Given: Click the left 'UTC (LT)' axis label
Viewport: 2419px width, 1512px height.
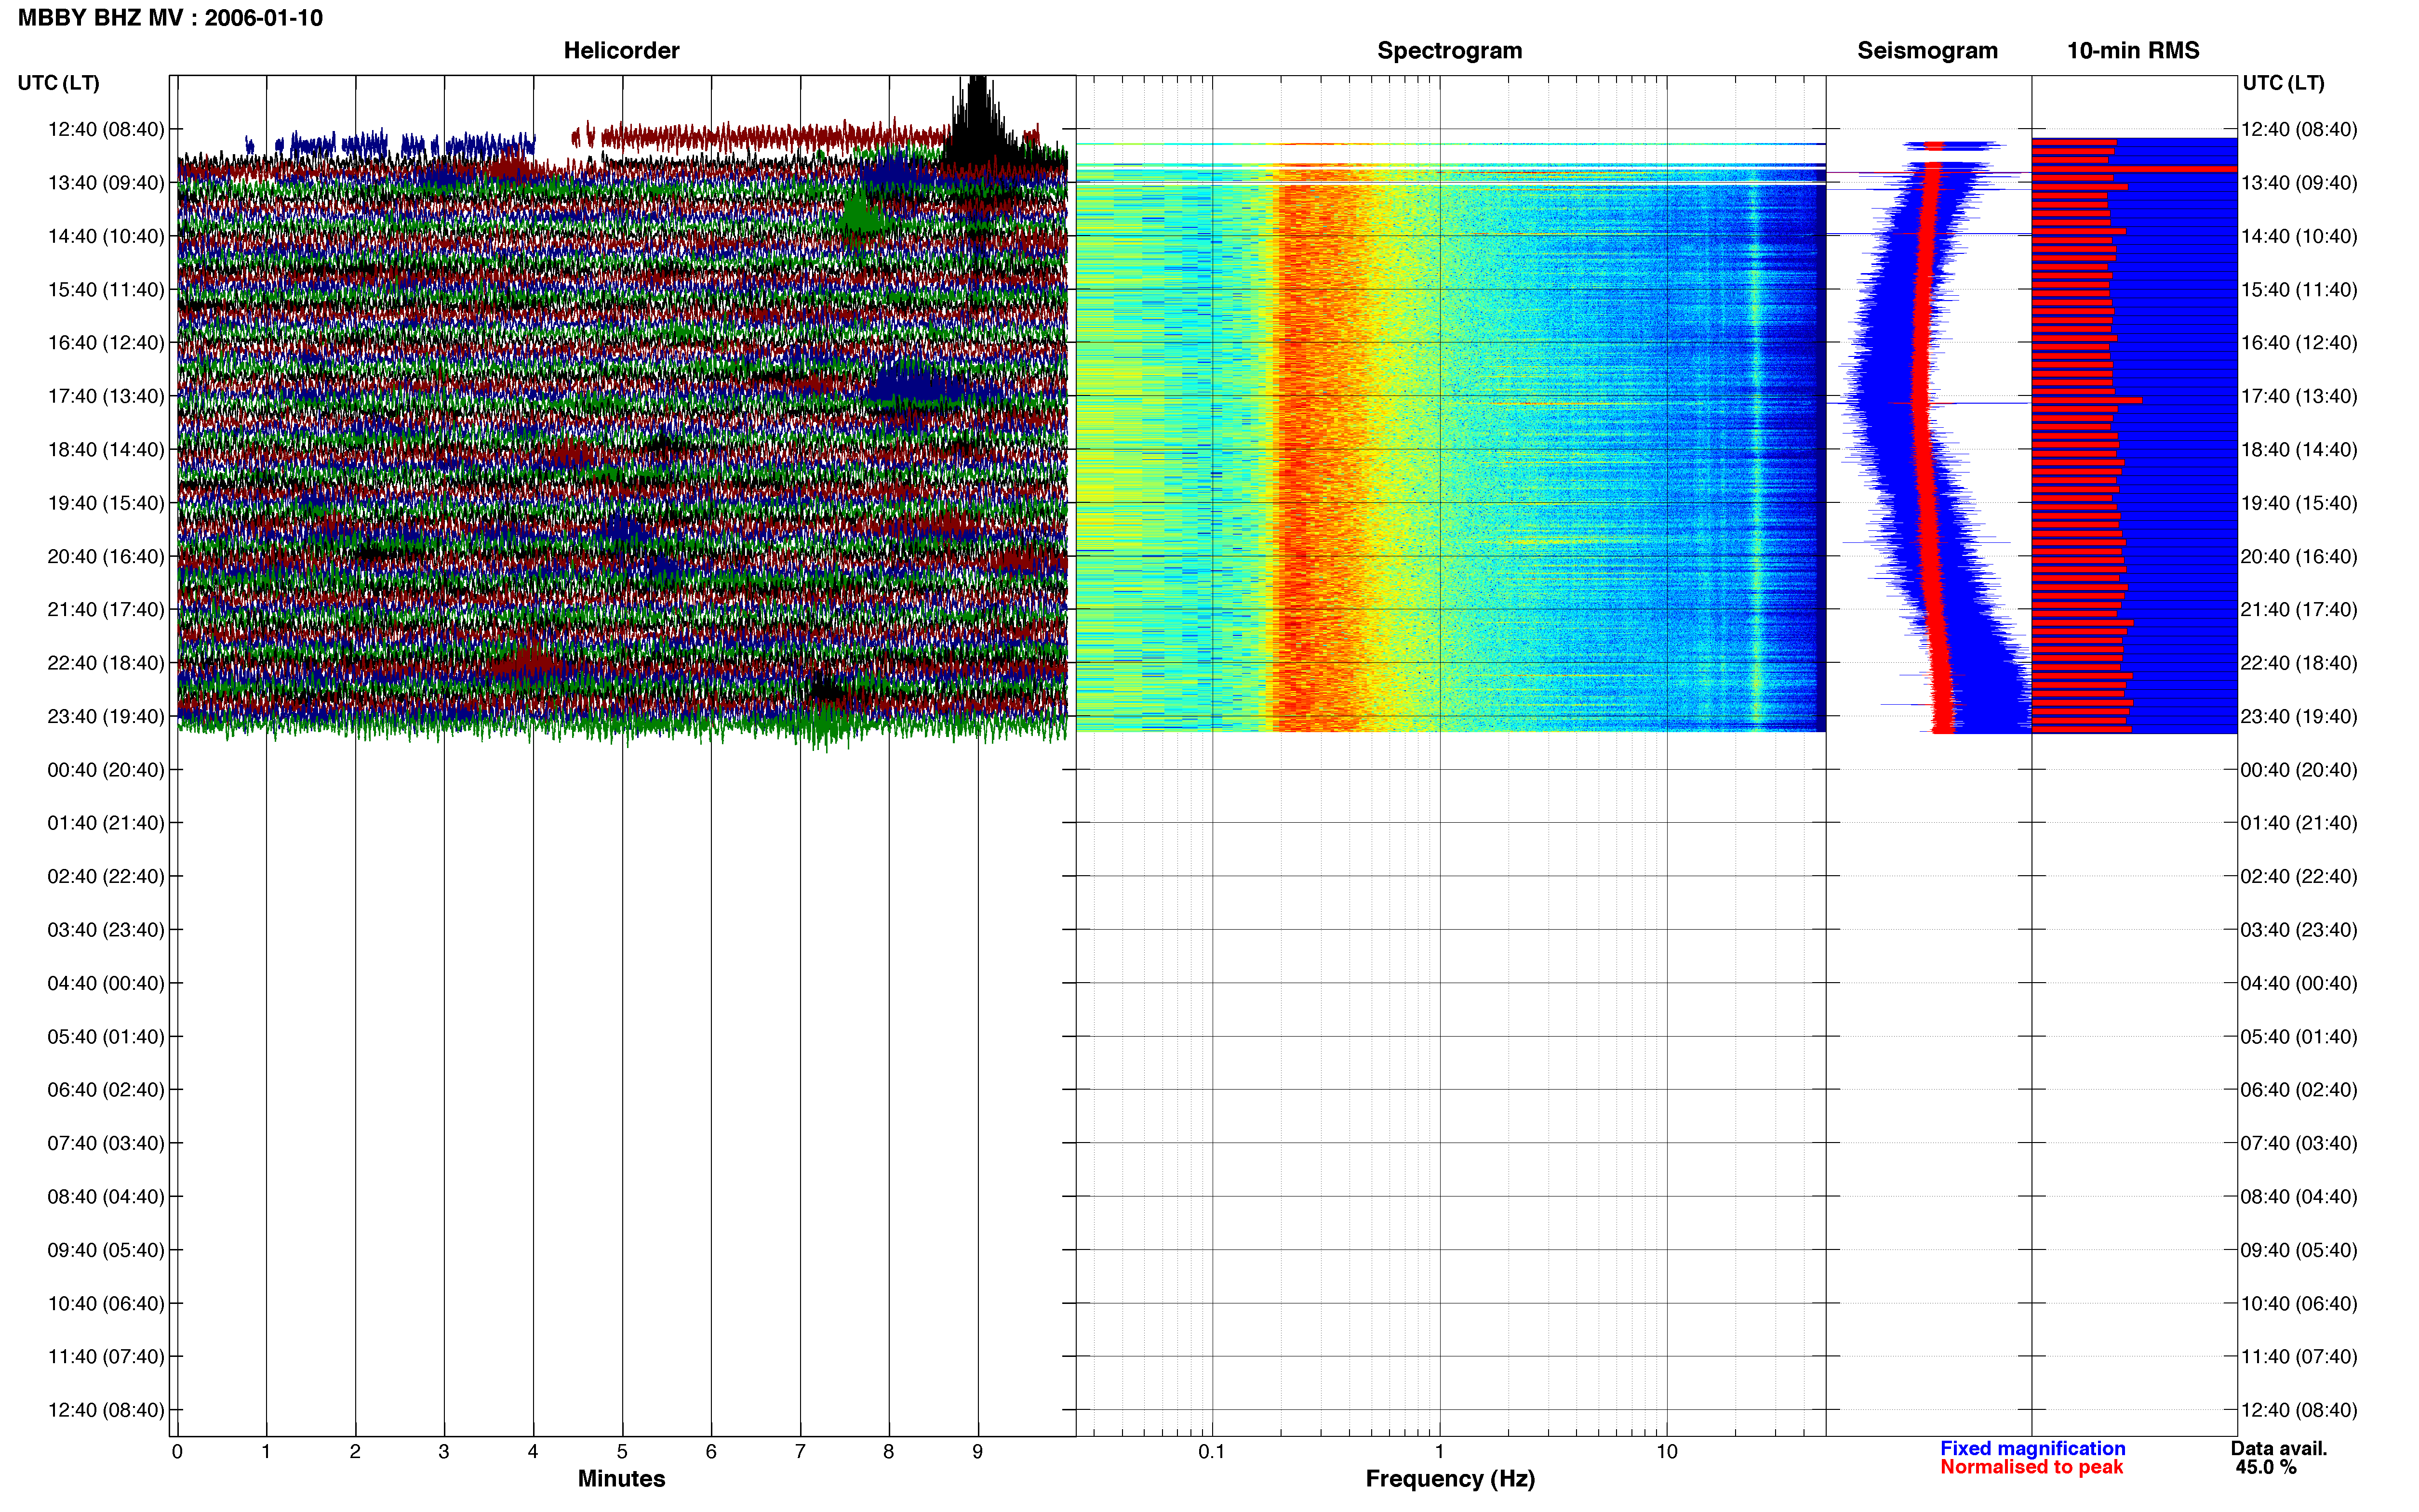Looking at the screenshot, I should point(58,83).
